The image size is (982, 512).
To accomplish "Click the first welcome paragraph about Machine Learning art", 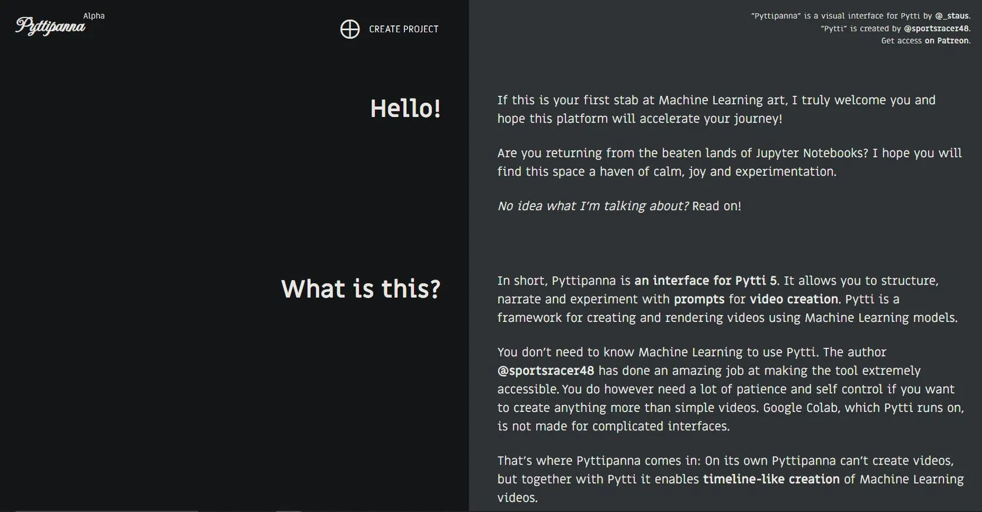I will point(716,109).
